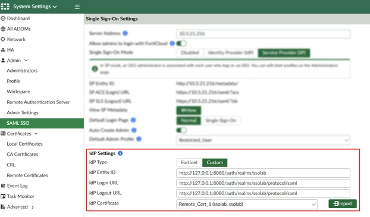This screenshot has width=370, height=217.
Task: Open CRL in the sidebar
Action: (x=11, y=165)
